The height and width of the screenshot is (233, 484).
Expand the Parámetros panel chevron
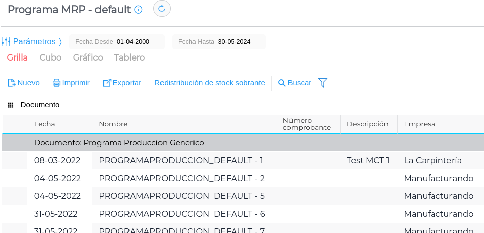(60, 41)
